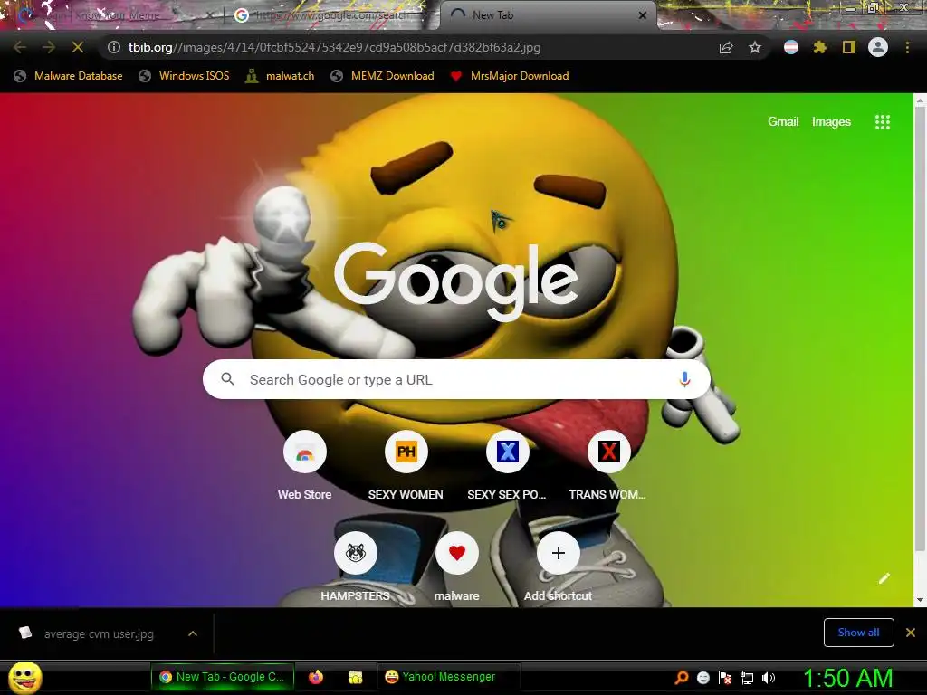The height and width of the screenshot is (695, 927).
Task: Start voice search with microphone
Action: [x=684, y=379]
